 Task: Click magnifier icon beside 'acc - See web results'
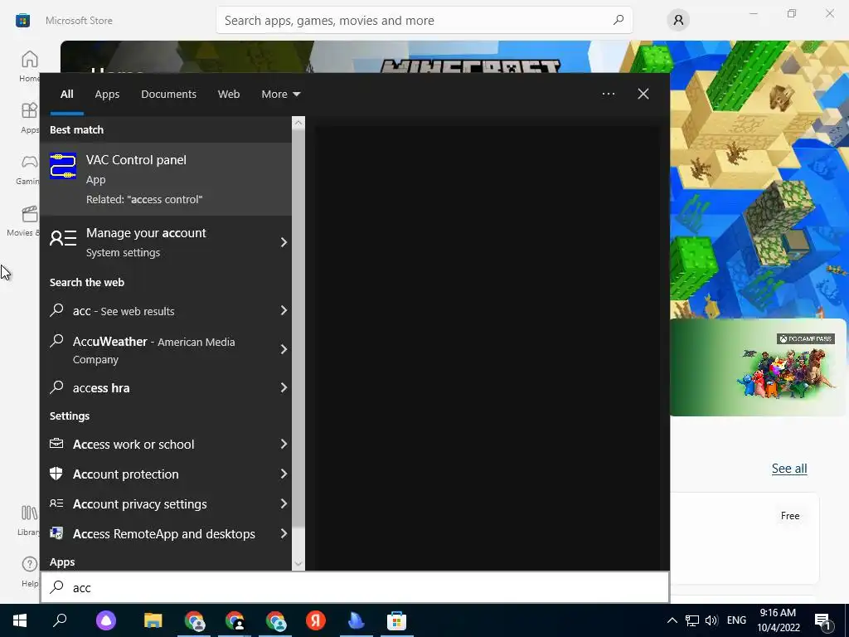(x=56, y=310)
